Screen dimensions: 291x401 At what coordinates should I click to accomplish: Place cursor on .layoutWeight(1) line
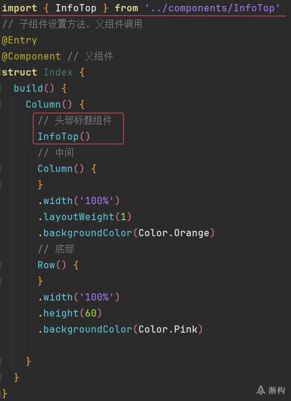click(85, 217)
